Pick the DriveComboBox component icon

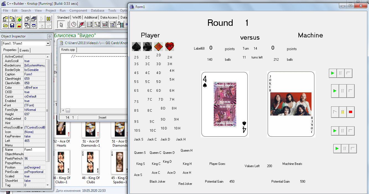(105, 24)
